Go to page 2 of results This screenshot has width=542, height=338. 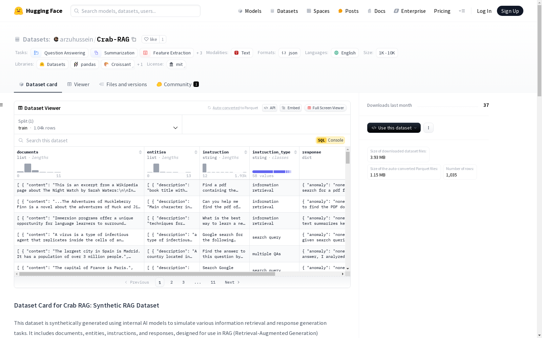(171, 282)
